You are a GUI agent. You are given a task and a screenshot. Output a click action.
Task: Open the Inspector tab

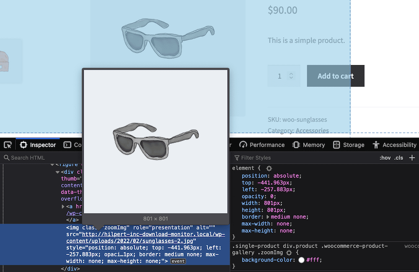coord(38,145)
